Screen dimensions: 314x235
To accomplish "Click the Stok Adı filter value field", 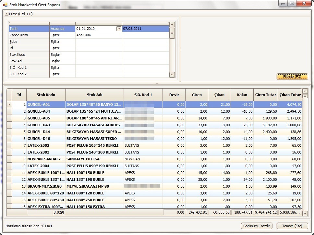I will [99, 61].
